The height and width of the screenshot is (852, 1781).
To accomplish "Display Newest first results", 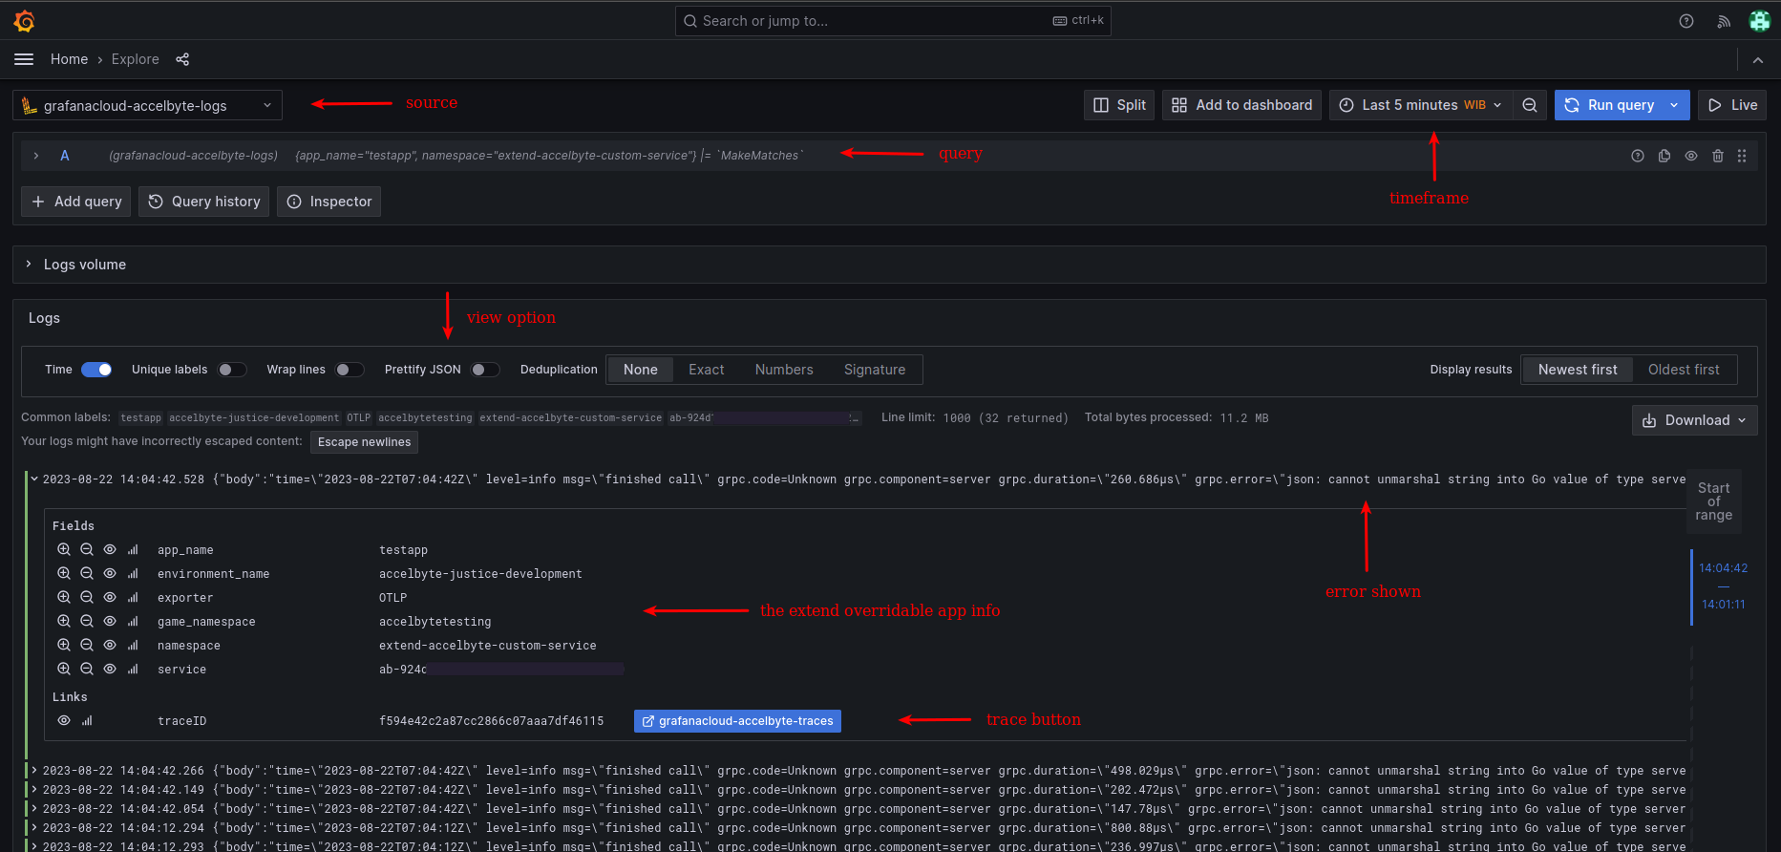I will 1578,370.
